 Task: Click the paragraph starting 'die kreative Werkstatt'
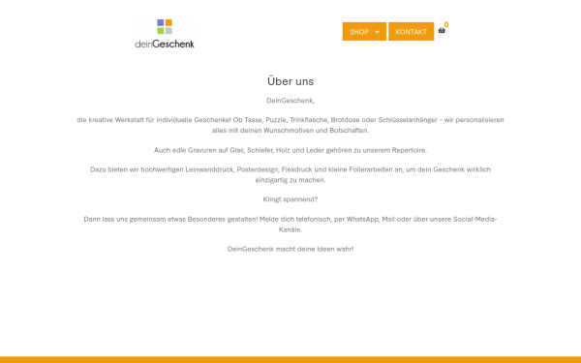pos(290,125)
